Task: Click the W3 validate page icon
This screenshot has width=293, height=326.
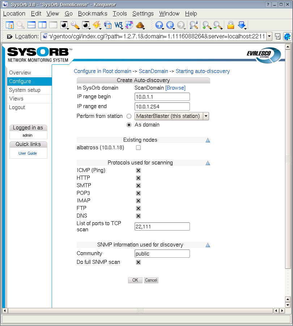Action: (x=119, y=25)
